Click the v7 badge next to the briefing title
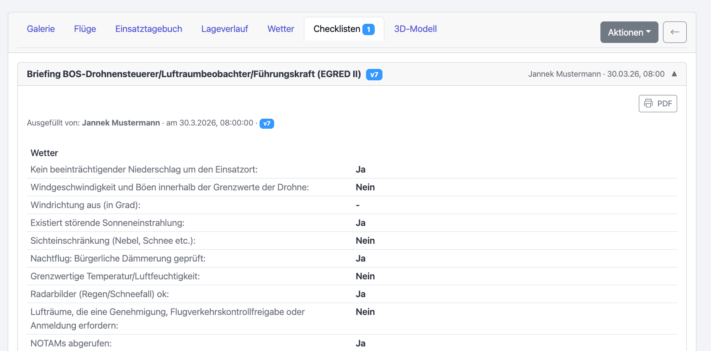 374,74
